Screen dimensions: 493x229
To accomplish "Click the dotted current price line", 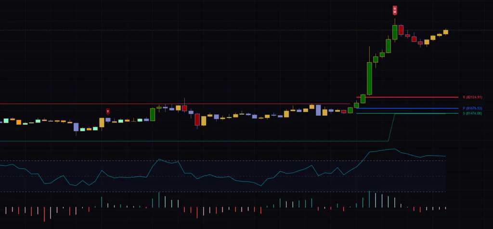I will coord(246,30).
